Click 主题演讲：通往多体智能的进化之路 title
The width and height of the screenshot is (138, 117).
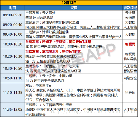click(x=52, y=22)
